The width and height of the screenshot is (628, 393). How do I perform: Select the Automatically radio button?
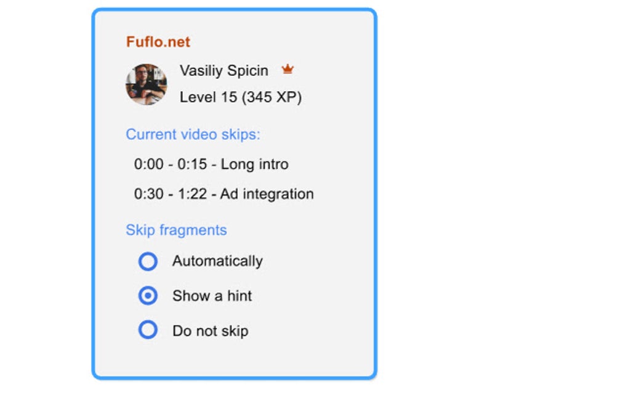[x=148, y=261]
